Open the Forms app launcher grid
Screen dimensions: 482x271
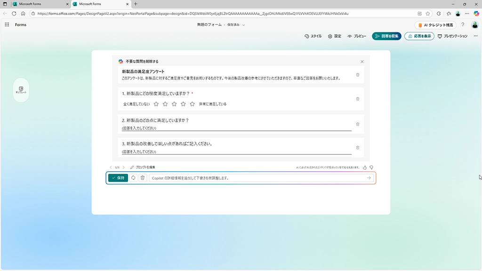(7, 24)
